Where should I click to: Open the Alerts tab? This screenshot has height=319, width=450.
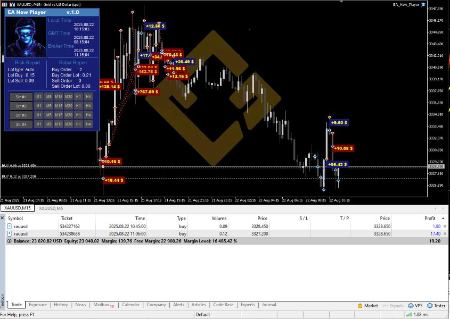click(x=178, y=305)
